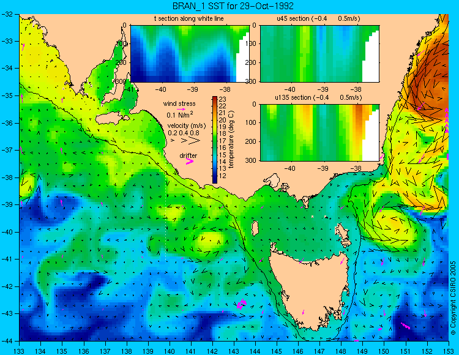The height and width of the screenshot is (355, 459).
Task: Click latitude axis label -44
Action: 7,341
